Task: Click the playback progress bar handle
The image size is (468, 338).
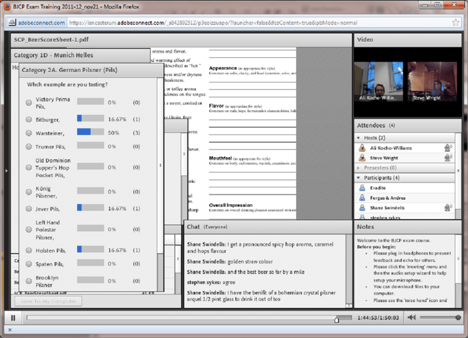Action: (337, 320)
